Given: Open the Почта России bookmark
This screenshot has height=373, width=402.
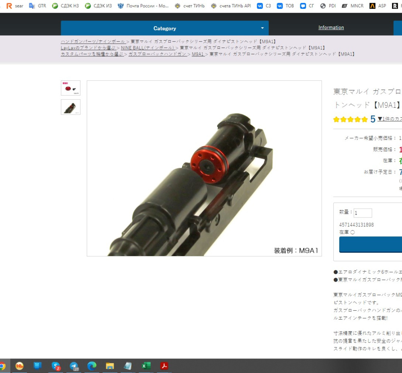Looking at the screenshot, I should [x=143, y=6].
